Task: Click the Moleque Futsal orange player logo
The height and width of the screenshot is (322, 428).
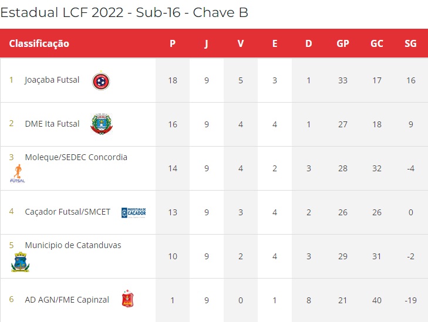Action: (18, 174)
